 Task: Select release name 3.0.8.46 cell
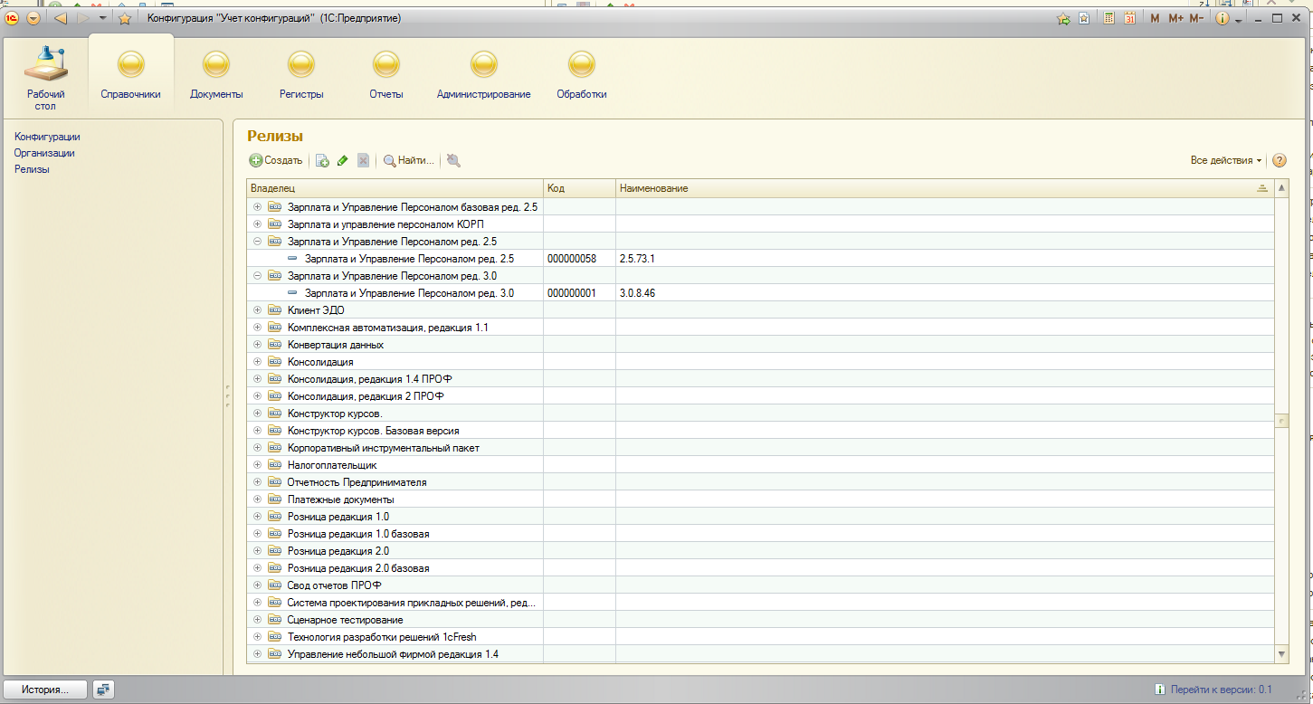[x=944, y=293]
